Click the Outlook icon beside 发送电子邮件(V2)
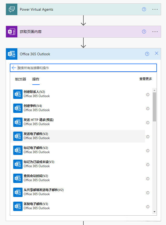Screen dimensions: 166x225 [18, 136]
